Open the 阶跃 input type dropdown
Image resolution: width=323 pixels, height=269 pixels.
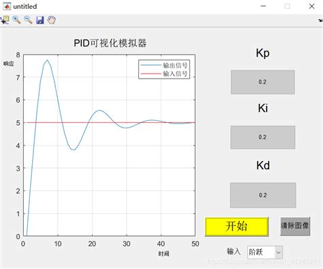pos(265,252)
